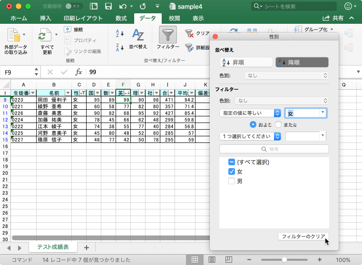Screen dimensions: 362x265
Task: Toggle the Filter funnel icon
Action: point(168,35)
